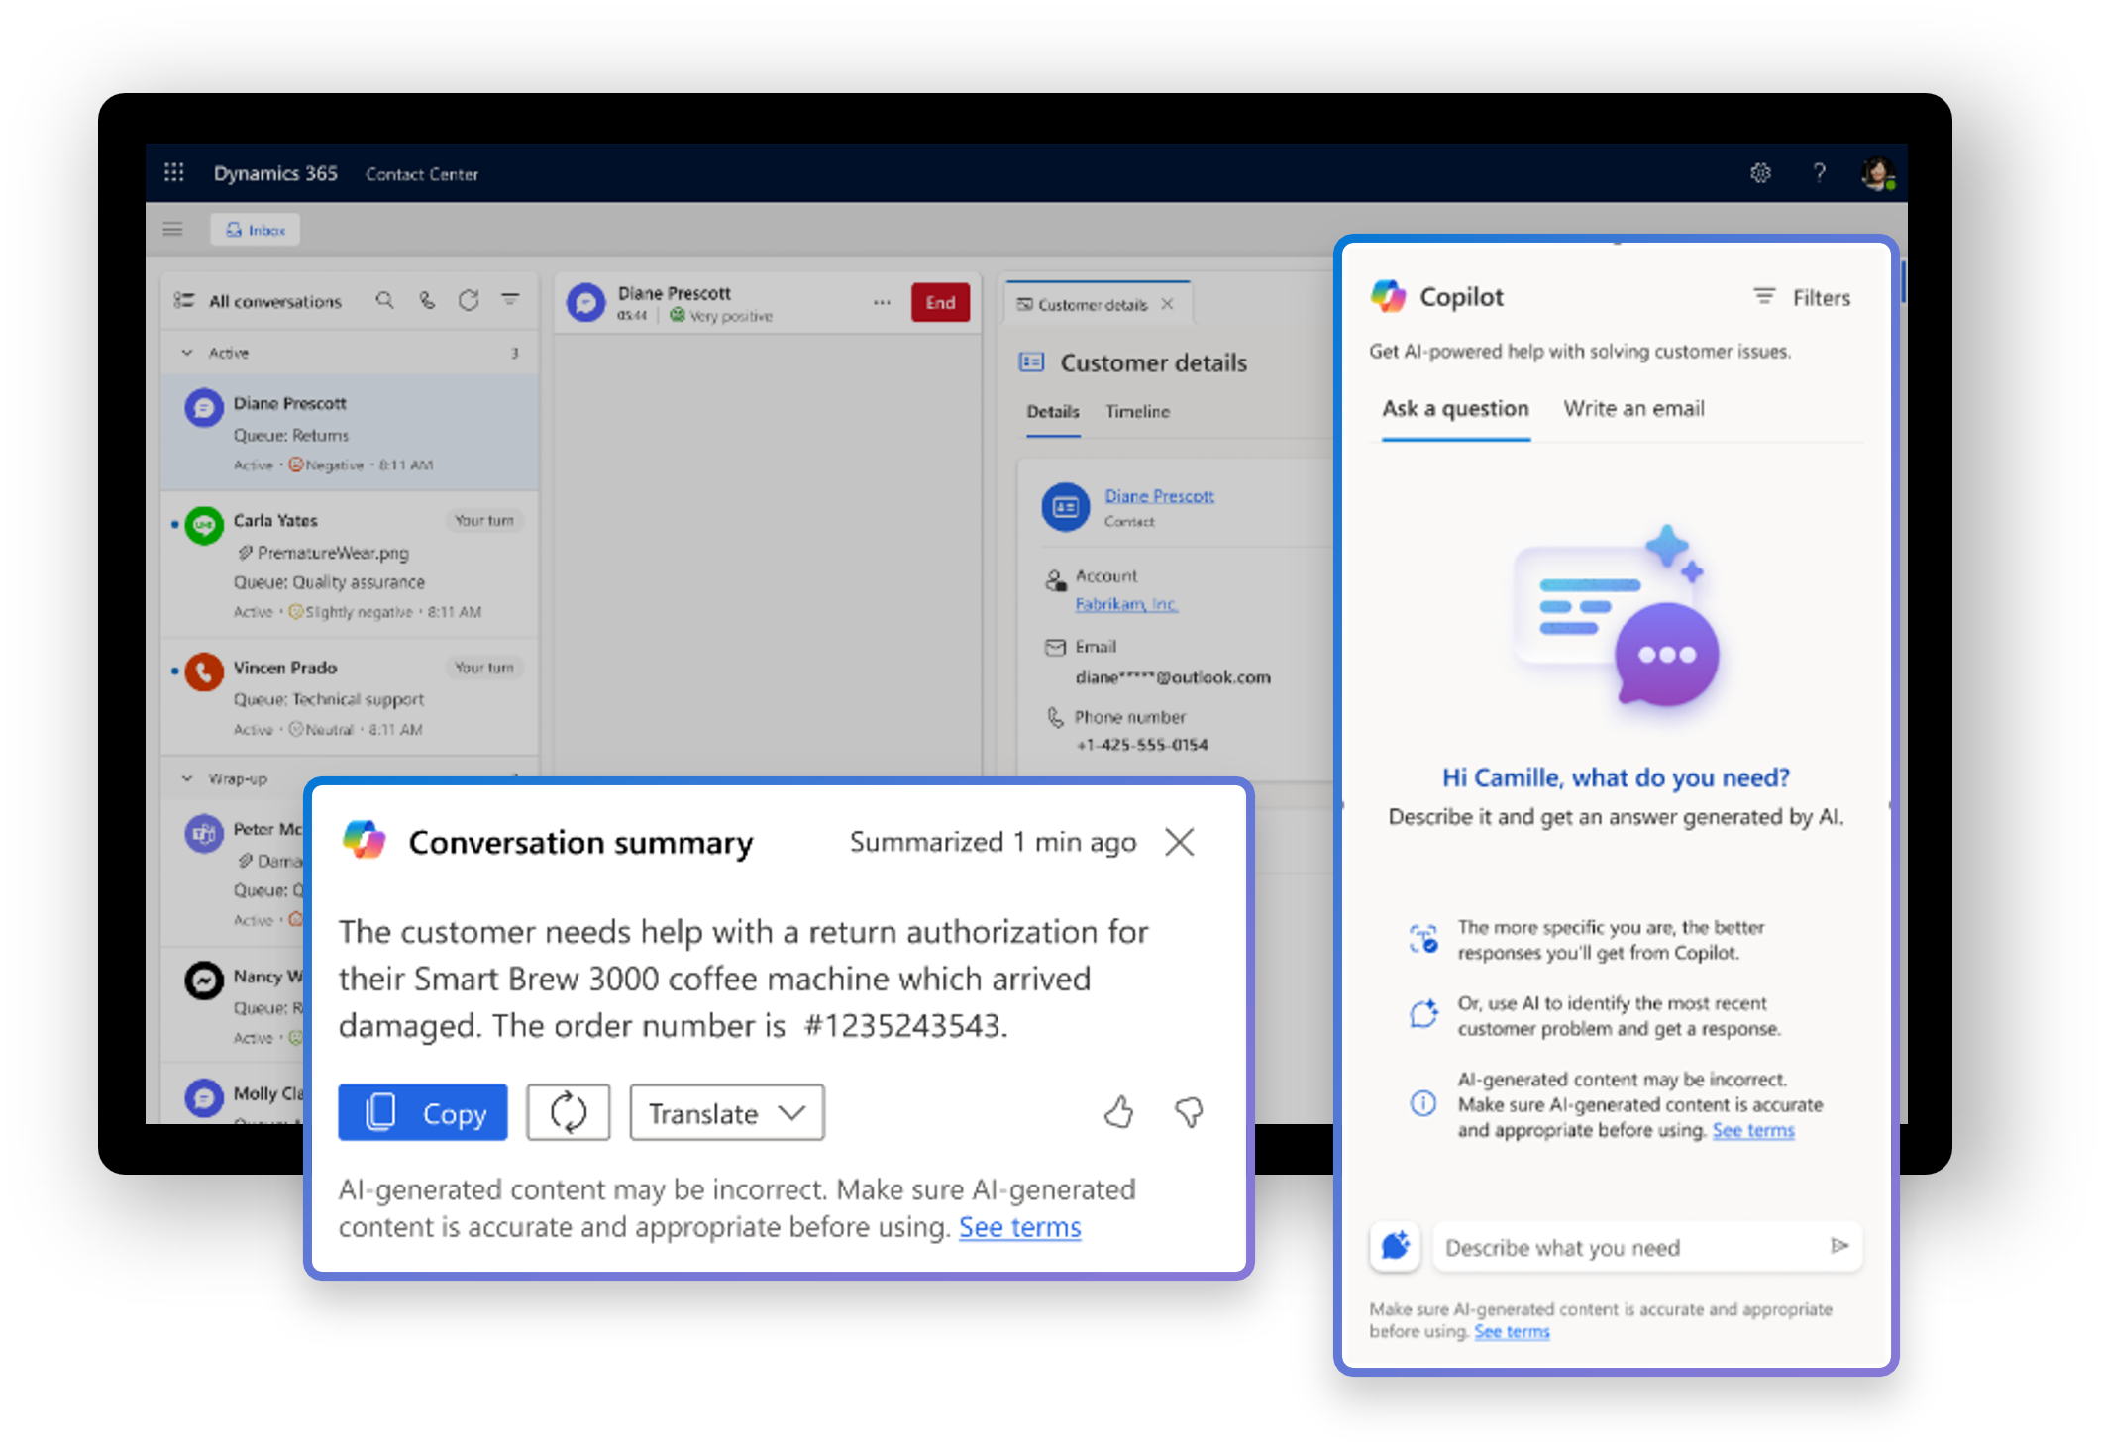Click the customer problem summarize icon

click(x=1423, y=1014)
